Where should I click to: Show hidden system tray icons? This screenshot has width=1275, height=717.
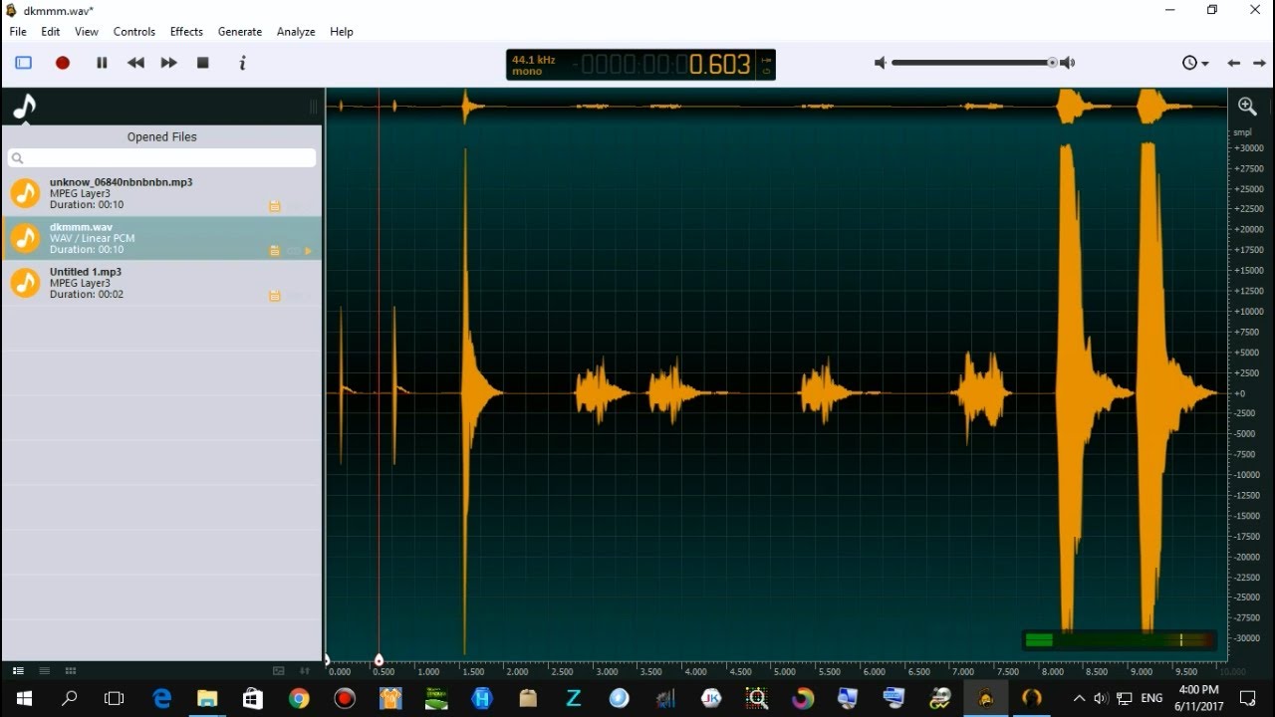tap(1079, 699)
